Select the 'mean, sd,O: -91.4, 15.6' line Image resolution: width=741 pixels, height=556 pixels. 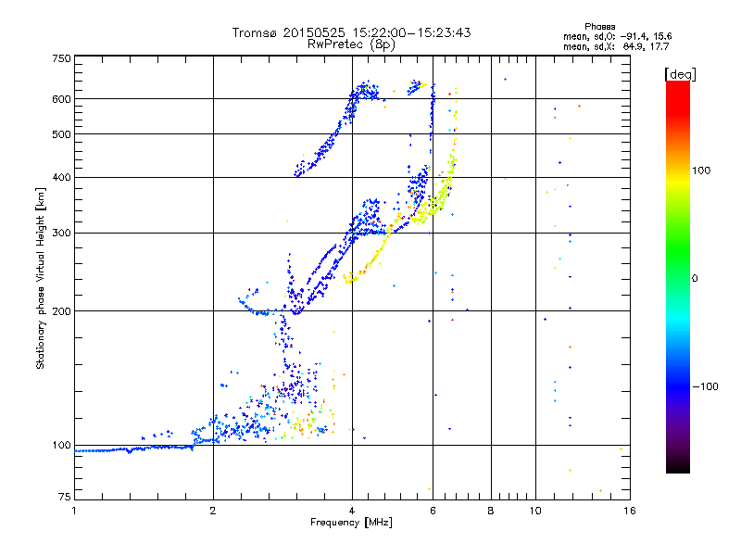(617, 36)
